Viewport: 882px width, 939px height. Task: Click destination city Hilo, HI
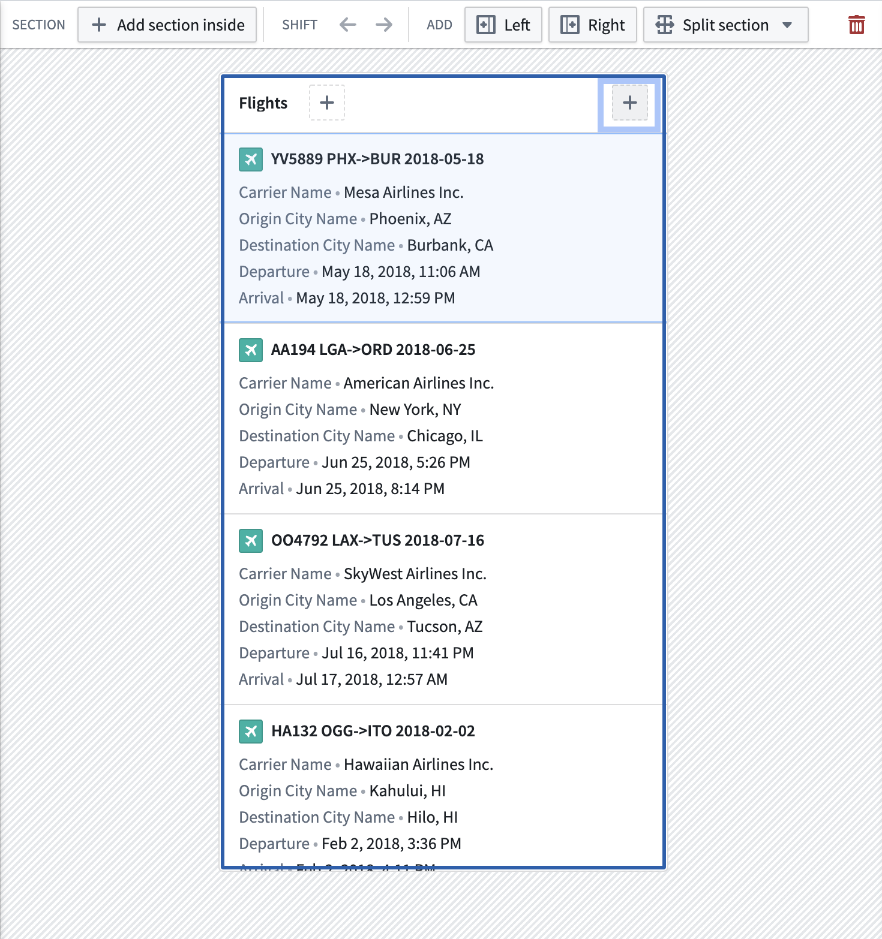pos(433,817)
